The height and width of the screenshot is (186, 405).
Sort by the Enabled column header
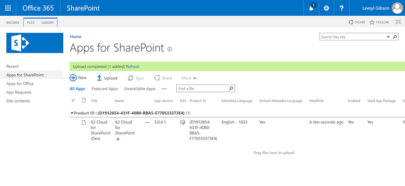click(354, 101)
